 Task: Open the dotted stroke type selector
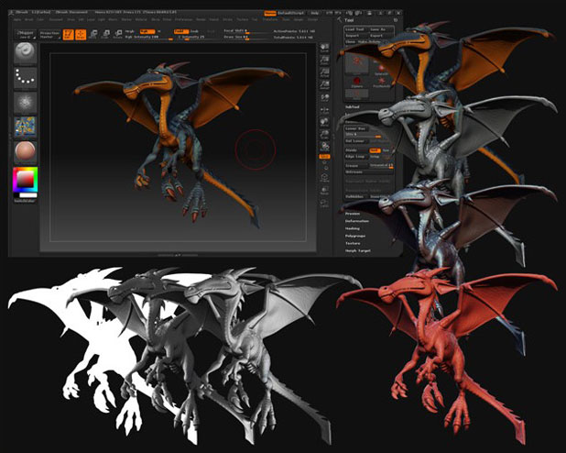[x=26, y=77]
